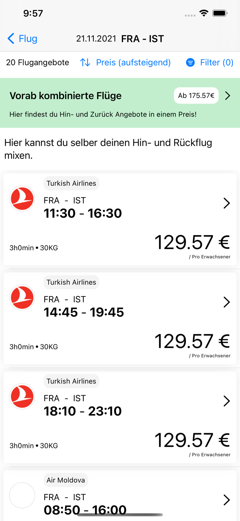This screenshot has width=240, height=521.
Task: Tap Turkish Airlines logo on 11:30 flight
Action: pyautogui.click(x=22, y=199)
